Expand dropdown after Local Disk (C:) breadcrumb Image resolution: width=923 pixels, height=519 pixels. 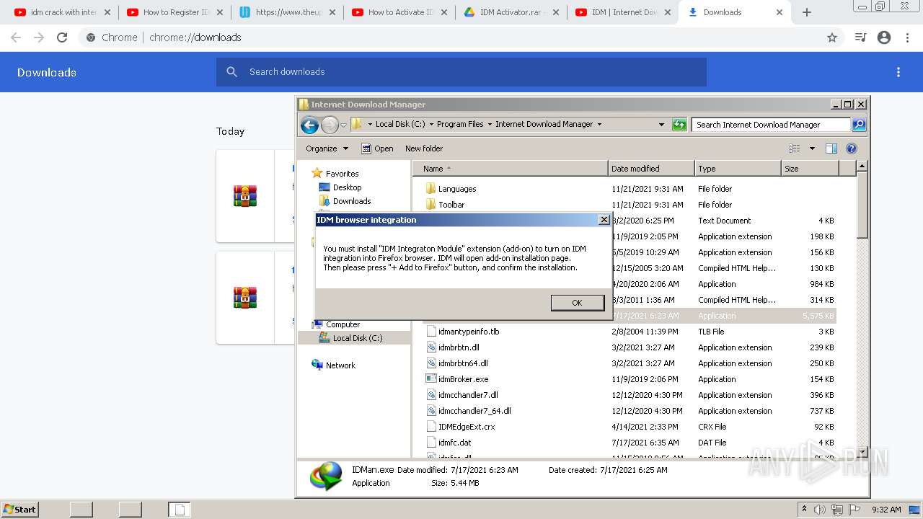click(x=431, y=124)
